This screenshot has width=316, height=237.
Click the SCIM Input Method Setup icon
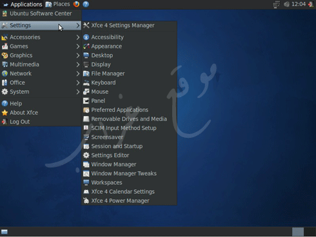pyautogui.click(x=86, y=128)
